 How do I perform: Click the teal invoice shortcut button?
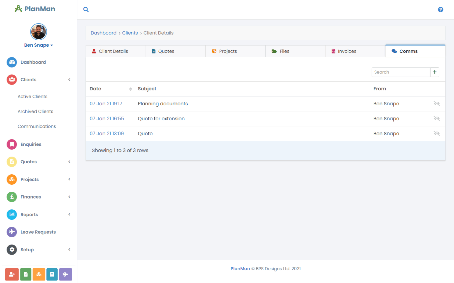coord(52,274)
